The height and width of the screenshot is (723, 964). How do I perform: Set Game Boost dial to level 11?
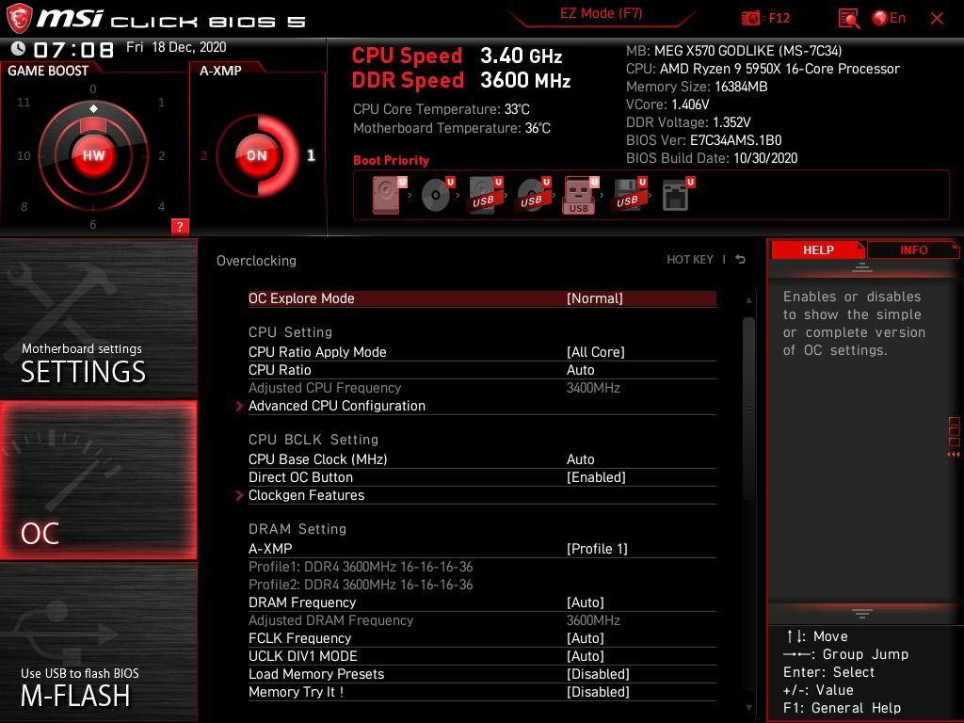[24, 103]
